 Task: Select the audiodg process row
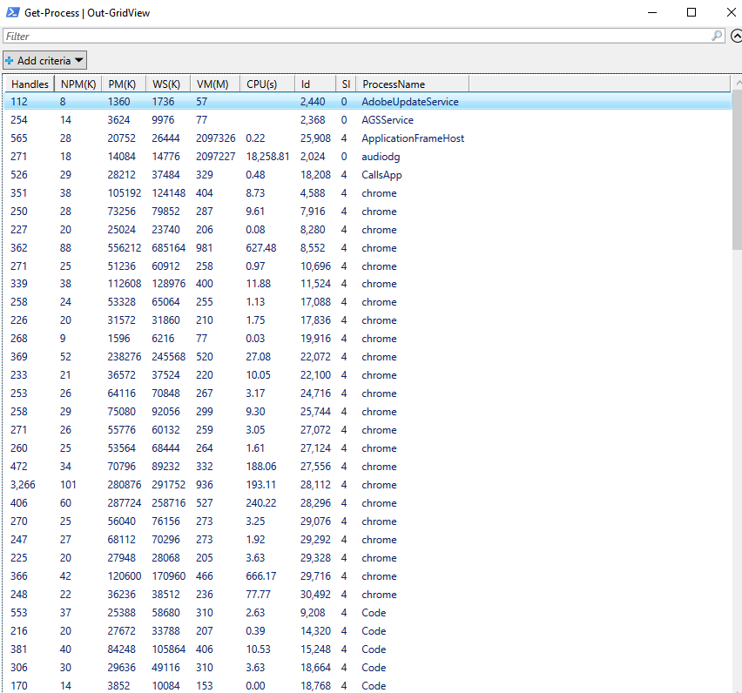tap(381, 157)
